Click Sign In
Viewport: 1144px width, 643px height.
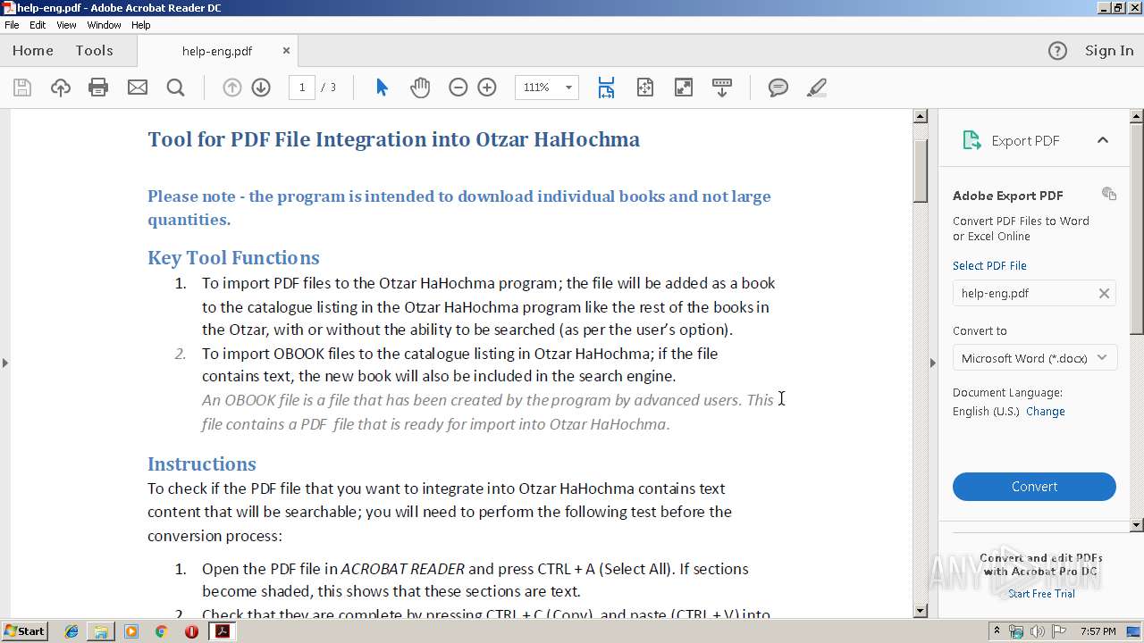(x=1109, y=51)
